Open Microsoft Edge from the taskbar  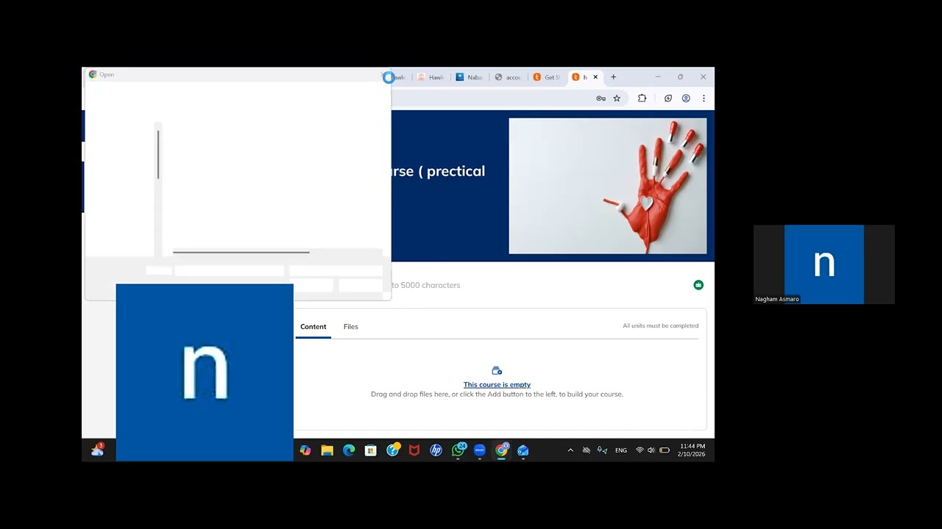click(x=349, y=450)
